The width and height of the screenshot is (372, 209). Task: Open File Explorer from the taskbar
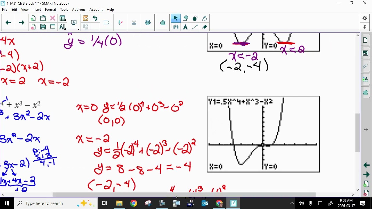pyautogui.click(x=119, y=203)
